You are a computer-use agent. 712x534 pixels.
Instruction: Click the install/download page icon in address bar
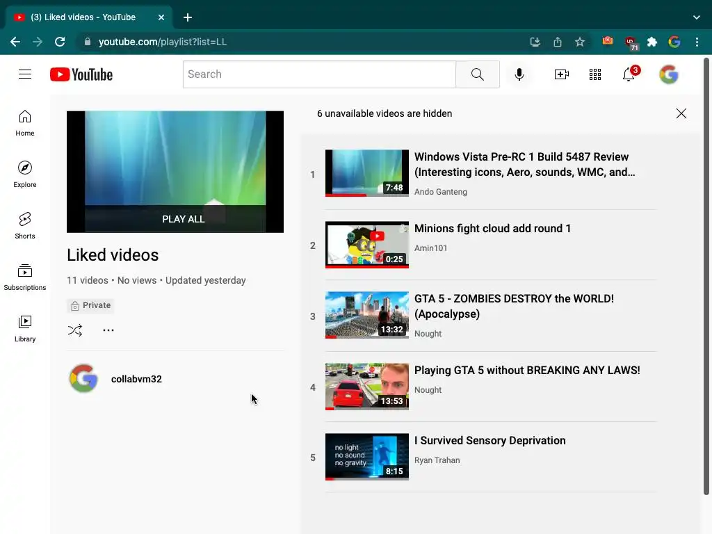tap(535, 42)
